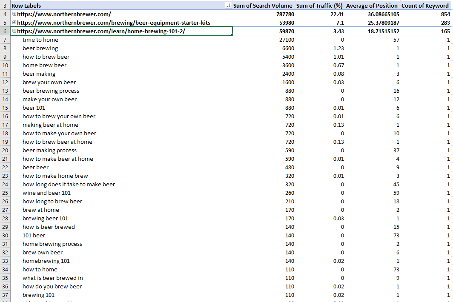Click the 'time to home' keyword cell
Viewport: 453px width, 302px height.
pyautogui.click(x=40, y=40)
